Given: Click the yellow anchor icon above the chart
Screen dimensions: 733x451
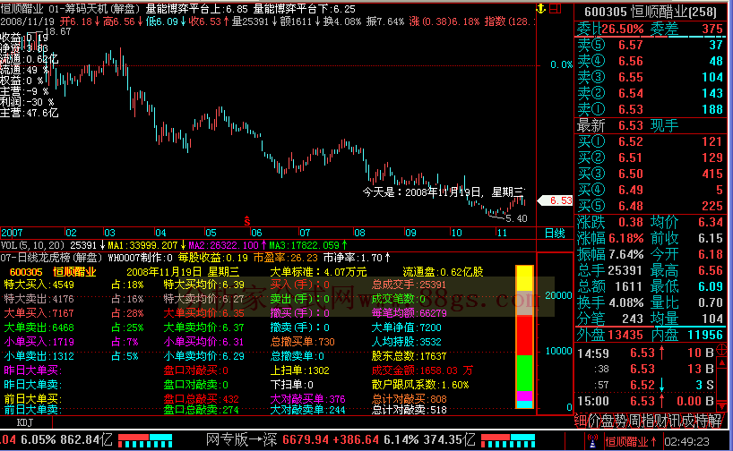Looking at the screenshot, I should 541,8.
